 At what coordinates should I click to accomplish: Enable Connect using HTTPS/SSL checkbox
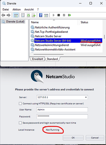pos(20,104)
